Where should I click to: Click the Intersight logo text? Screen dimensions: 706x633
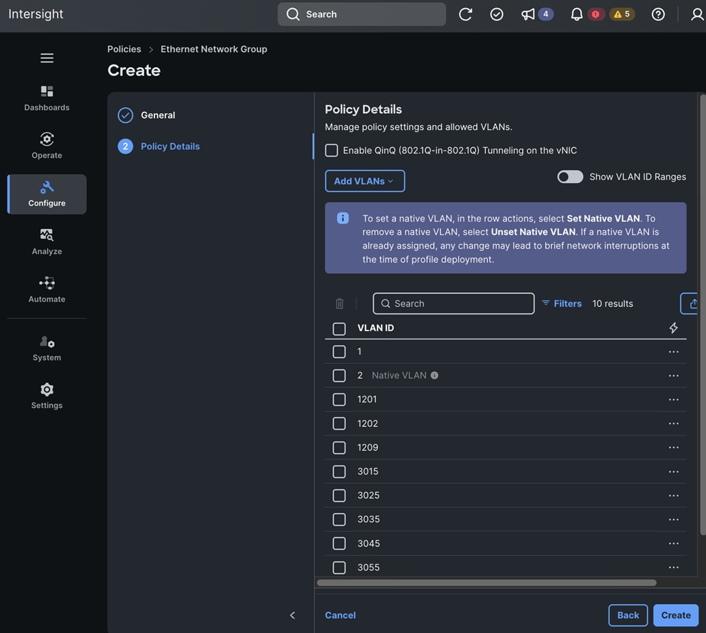click(36, 14)
